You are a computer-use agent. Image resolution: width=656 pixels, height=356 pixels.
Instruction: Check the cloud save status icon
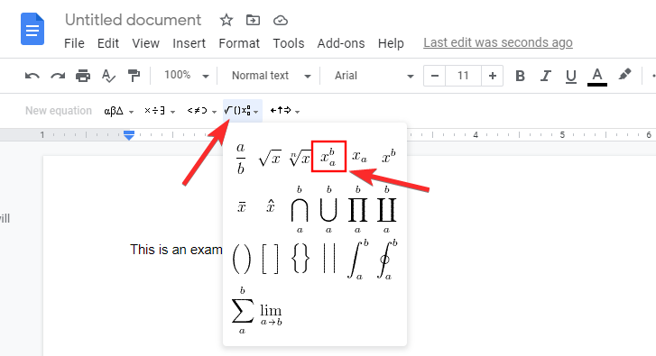click(281, 20)
